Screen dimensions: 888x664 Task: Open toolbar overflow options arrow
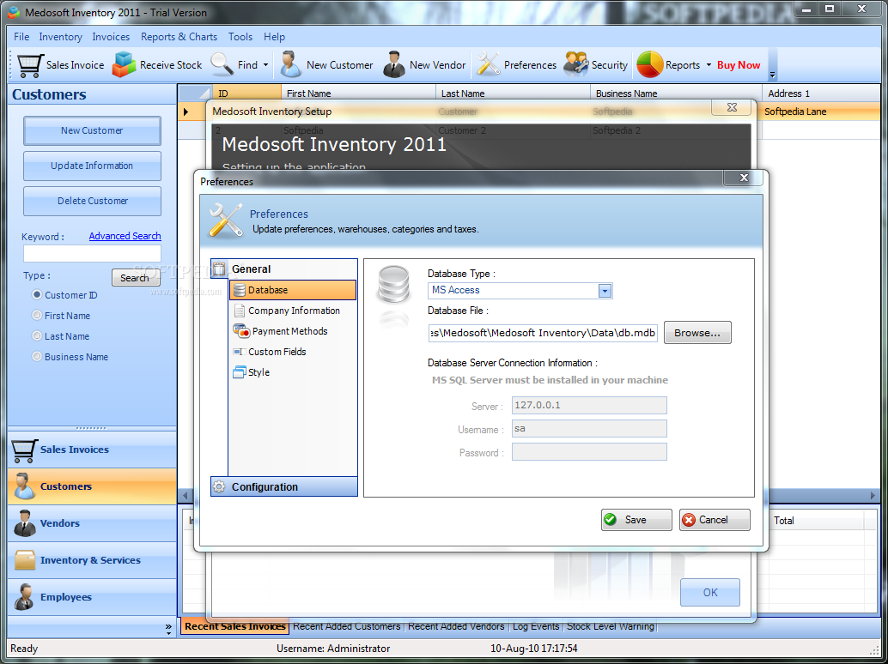772,75
